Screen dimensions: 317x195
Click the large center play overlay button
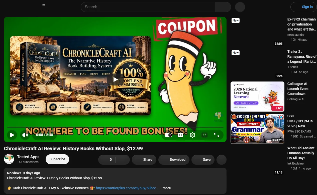pyautogui.click(x=115, y=79)
